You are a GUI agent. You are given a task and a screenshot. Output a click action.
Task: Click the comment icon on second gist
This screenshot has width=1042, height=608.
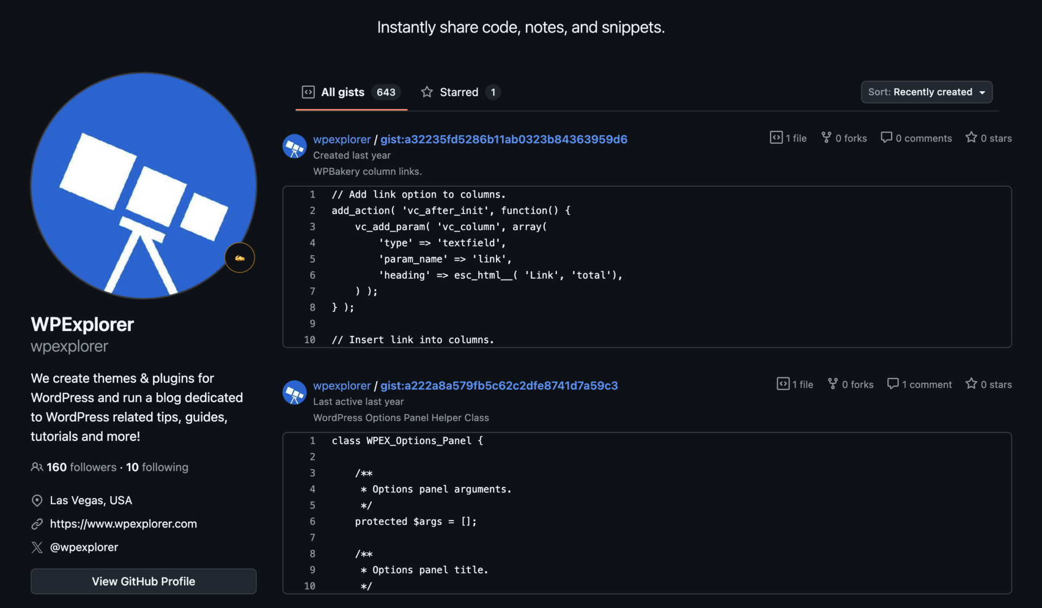pyautogui.click(x=892, y=384)
